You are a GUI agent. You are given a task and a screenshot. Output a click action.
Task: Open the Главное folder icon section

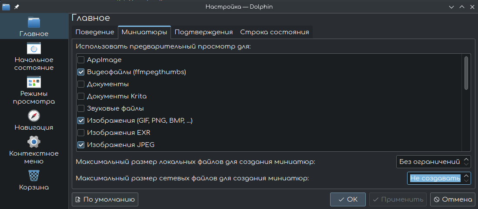coord(33,23)
